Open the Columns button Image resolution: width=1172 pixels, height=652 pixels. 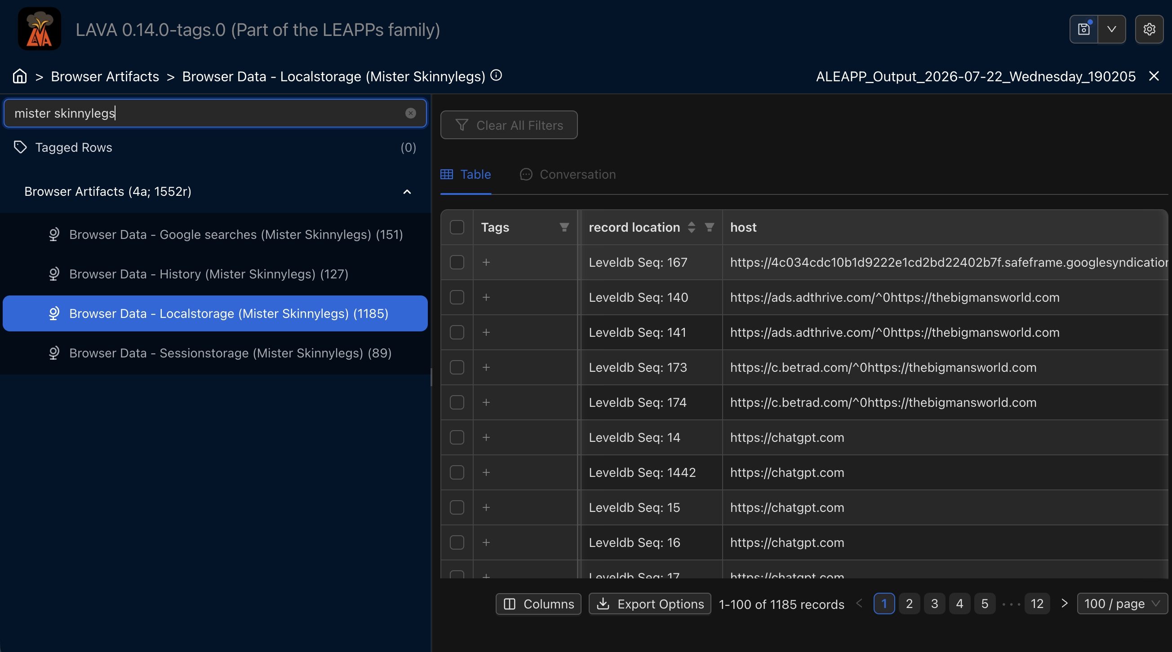[x=538, y=604]
